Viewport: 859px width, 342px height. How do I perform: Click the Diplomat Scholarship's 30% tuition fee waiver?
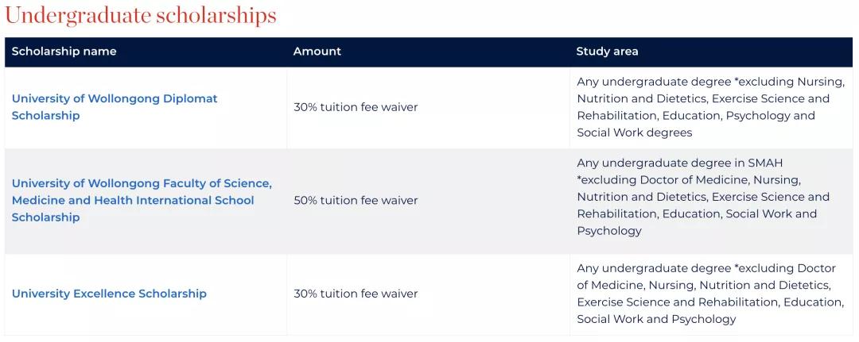pos(356,107)
